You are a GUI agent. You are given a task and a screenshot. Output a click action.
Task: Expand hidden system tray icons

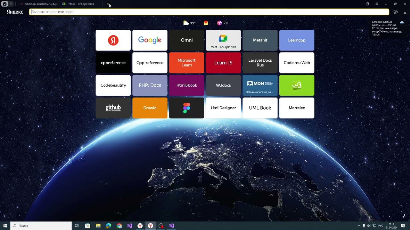click(x=359, y=226)
